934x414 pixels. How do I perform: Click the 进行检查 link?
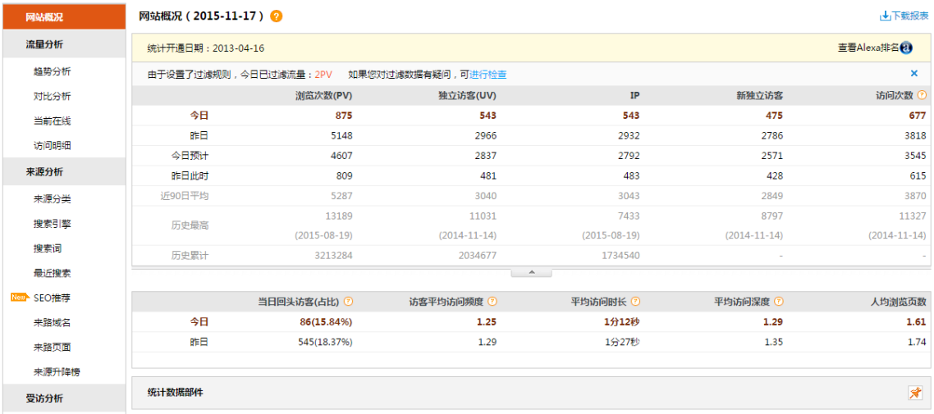point(488,75)
